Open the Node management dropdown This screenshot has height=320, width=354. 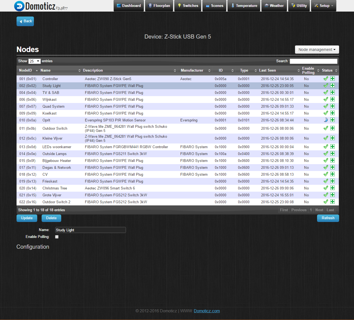pyautogui.click(x=317, y=50)
